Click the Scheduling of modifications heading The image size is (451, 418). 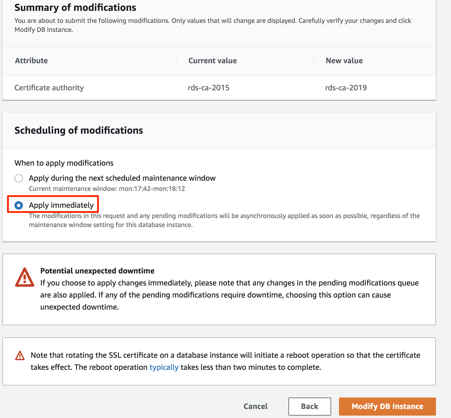(x=79, y=130)
